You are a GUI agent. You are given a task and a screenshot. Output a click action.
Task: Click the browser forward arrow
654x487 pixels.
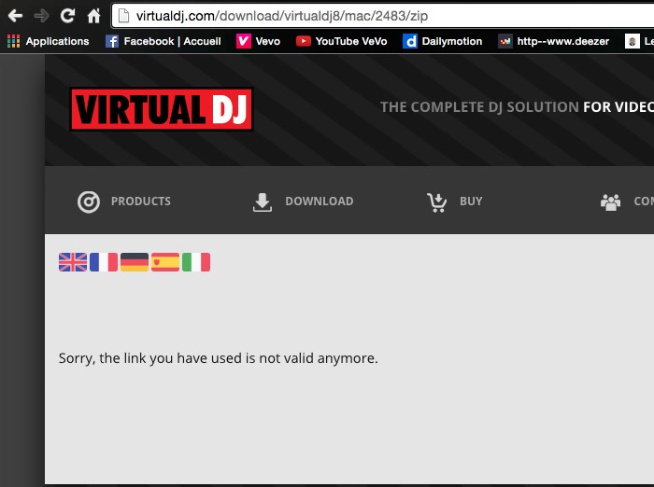41,16
